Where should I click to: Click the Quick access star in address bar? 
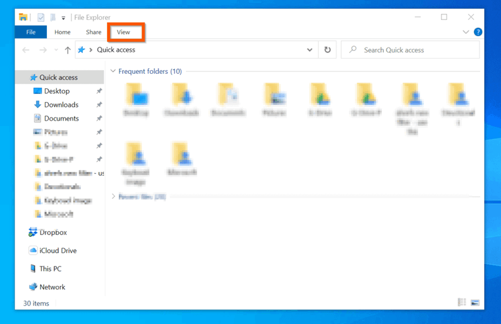pyautogui.click(x=81, y=50)
